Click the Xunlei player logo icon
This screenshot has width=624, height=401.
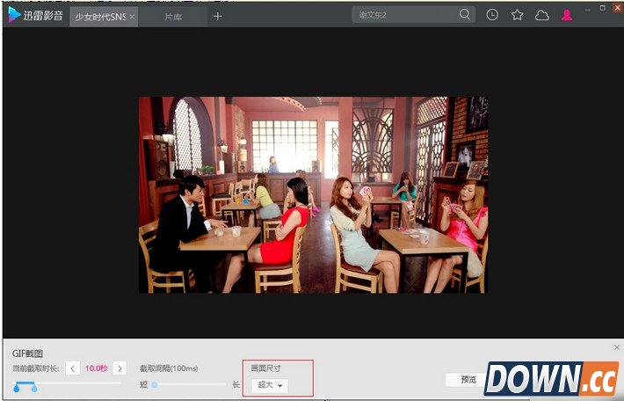[x=15, y=15]
